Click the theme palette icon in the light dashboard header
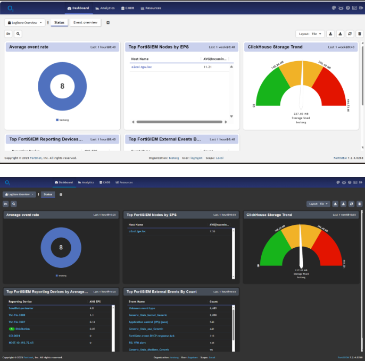The height and width of the screenshot is (361, 365). point(334,8)
